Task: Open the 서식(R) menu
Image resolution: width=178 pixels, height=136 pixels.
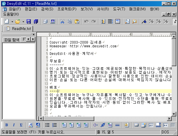Action: tap(103, 9)
